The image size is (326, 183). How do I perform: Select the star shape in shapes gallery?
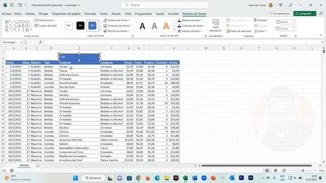click(x=27, y=30)
